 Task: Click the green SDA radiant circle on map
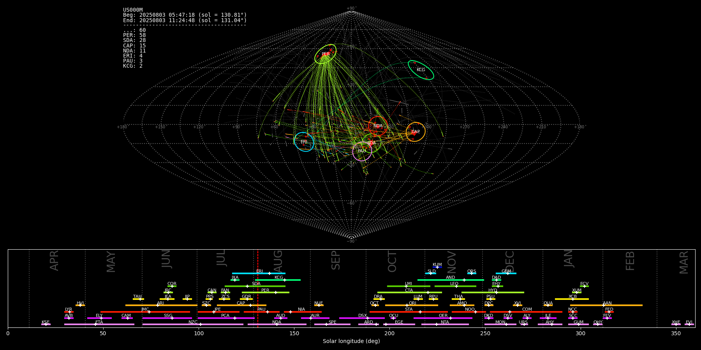pos(372,143)
